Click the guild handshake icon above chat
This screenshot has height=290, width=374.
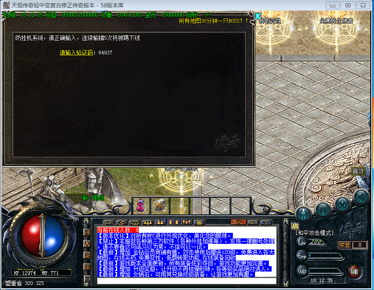pyautogui.click(x=135, y=223)
